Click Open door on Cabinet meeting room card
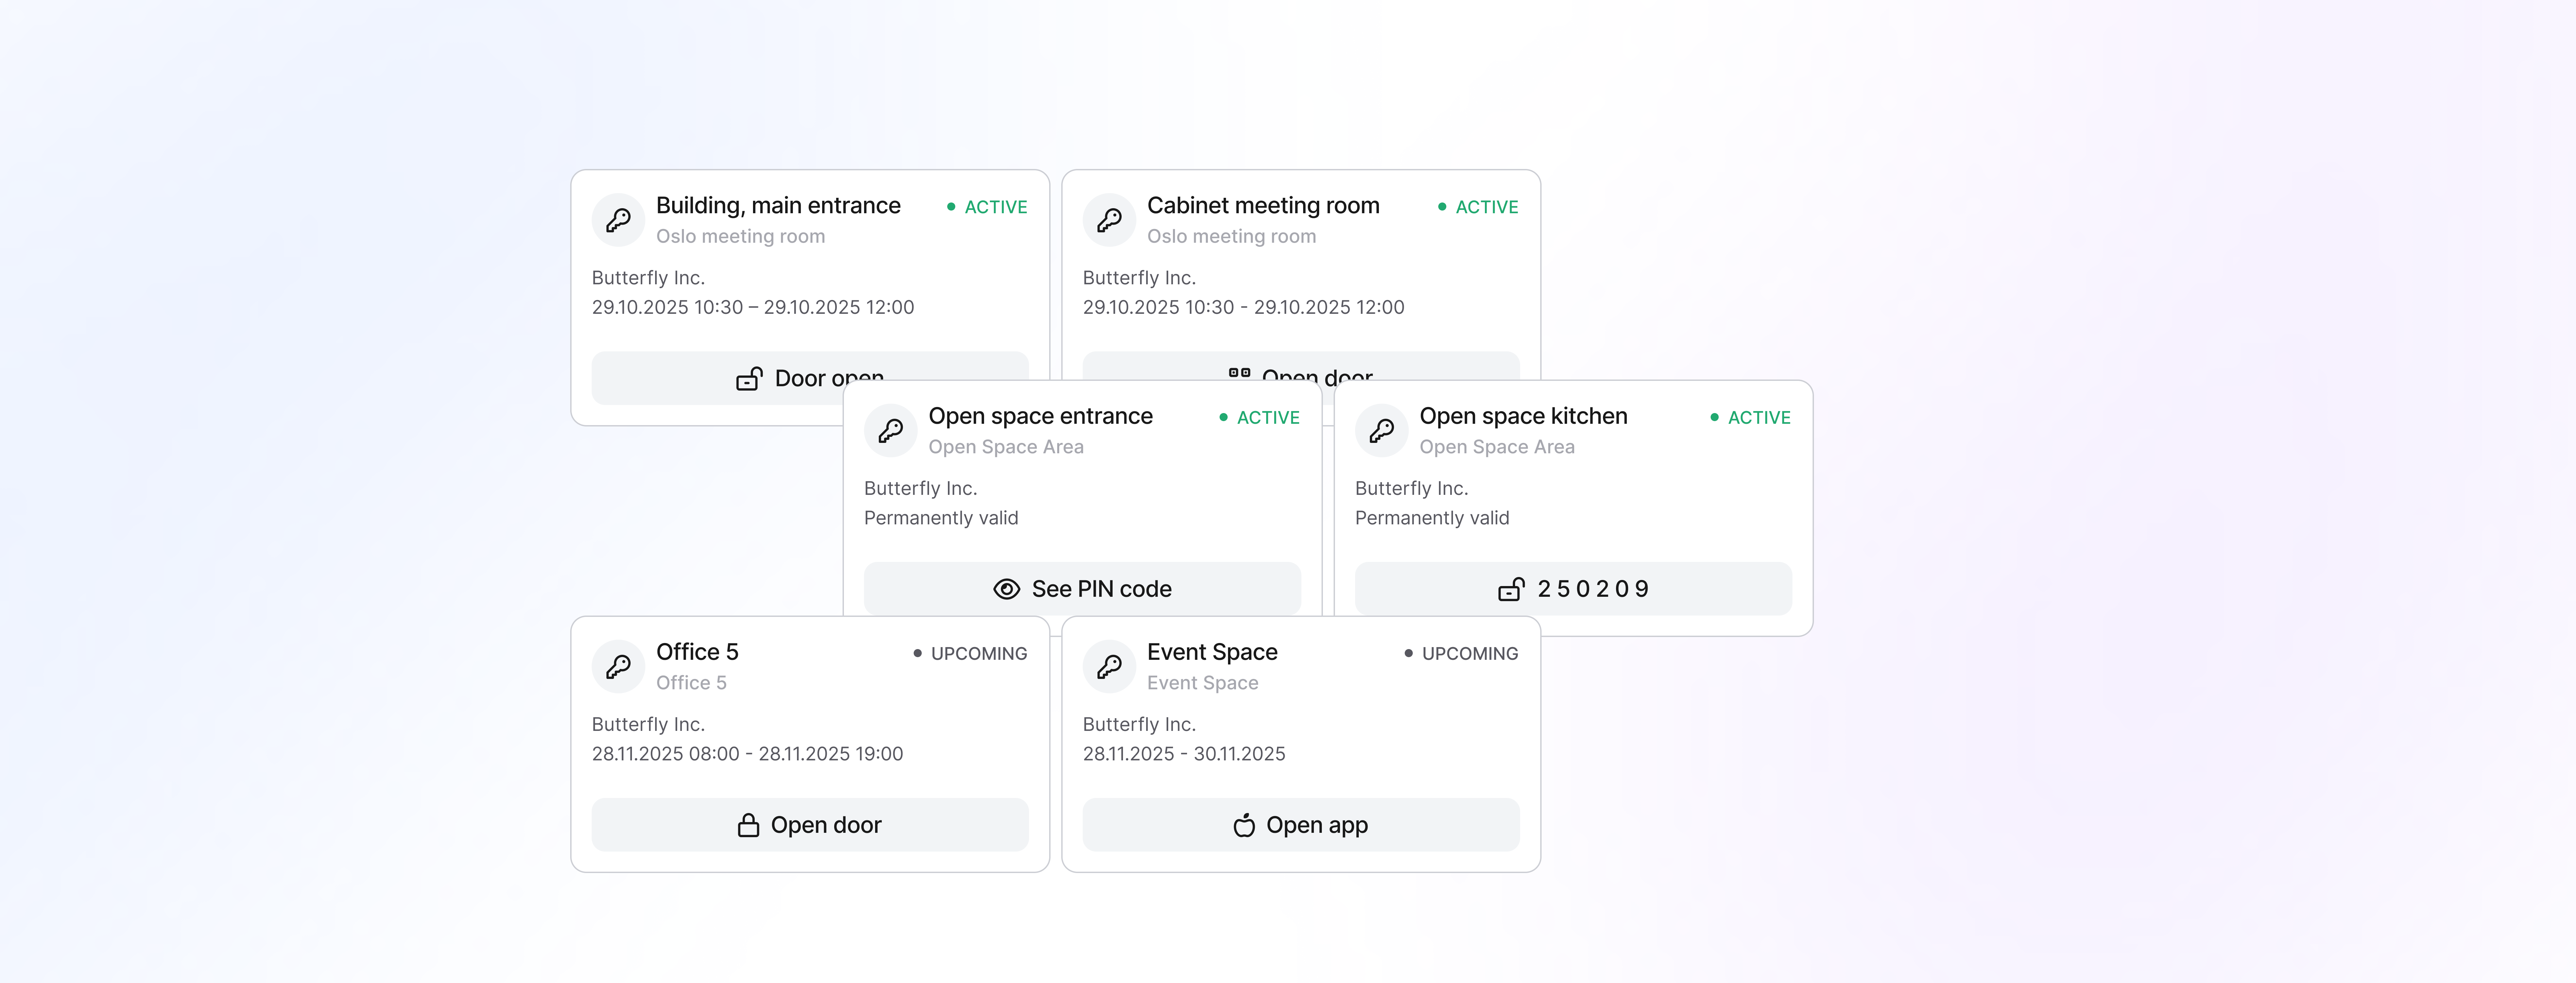2576x983 pixels. click(1301, 366)
